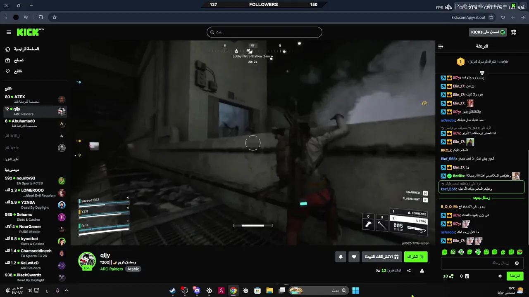Open recommended channel BlackSwordz
Screen dimensions: 529x297
click(x=35, y=277)
